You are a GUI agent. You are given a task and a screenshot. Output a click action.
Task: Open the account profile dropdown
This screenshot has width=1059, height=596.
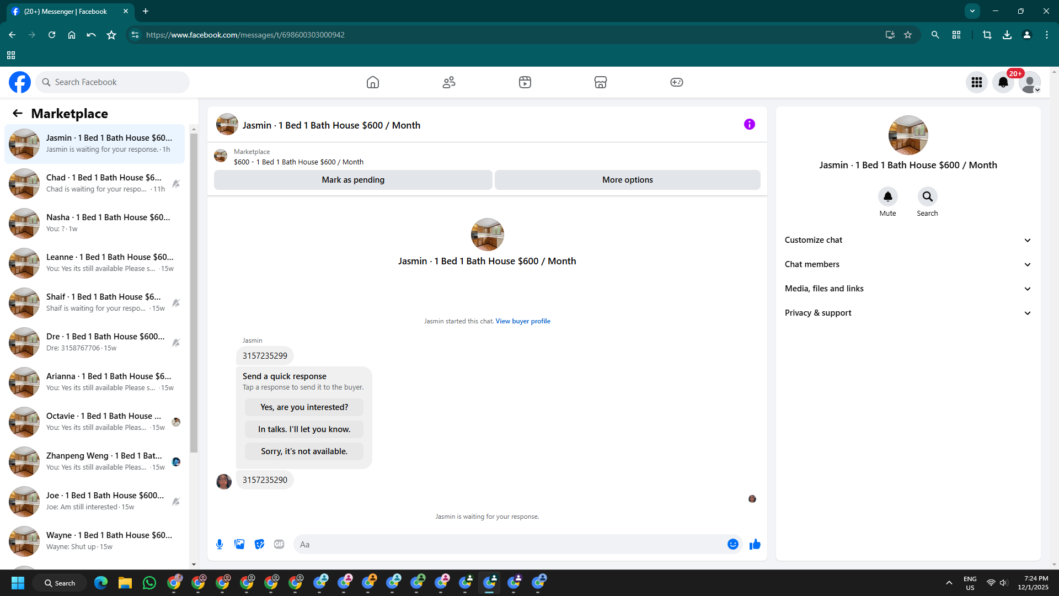pos(1030,82)
